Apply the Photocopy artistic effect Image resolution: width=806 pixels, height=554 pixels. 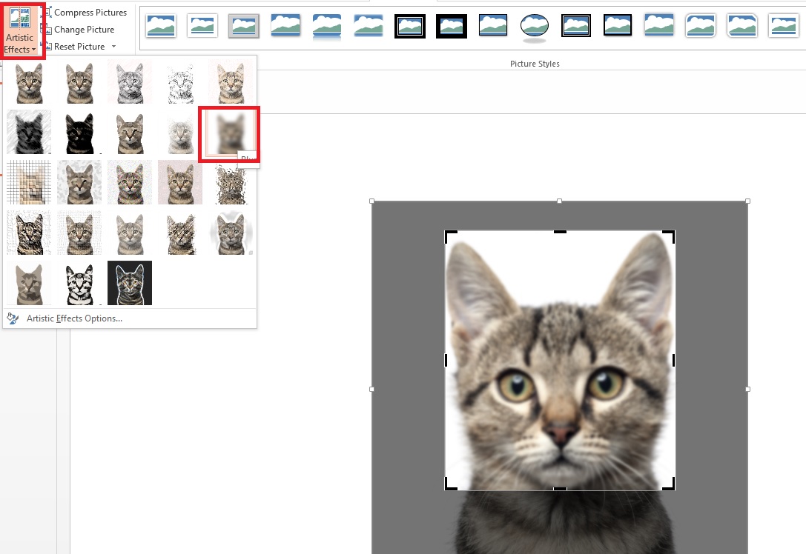[79, 282]
